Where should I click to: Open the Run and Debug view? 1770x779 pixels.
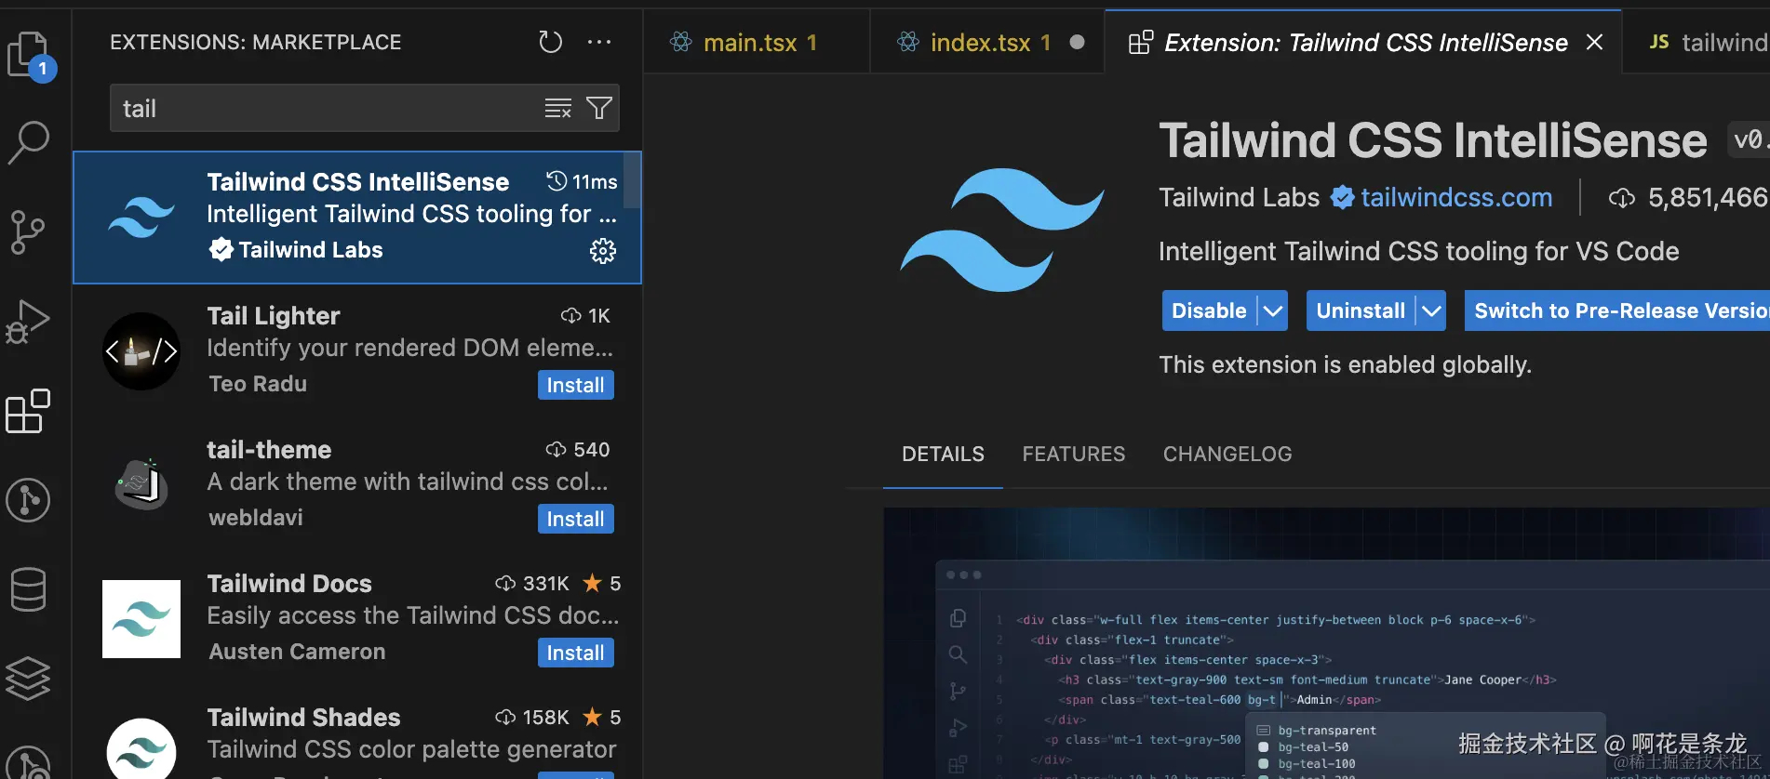coord(28,322)
